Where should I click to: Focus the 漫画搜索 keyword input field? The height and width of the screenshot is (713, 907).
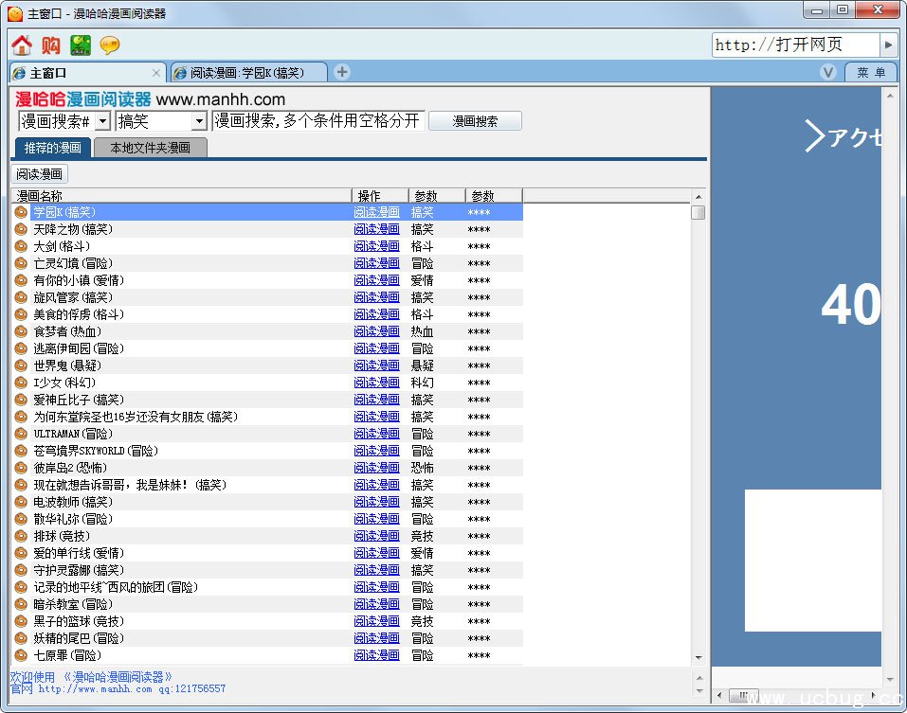click(x=318, y=121)
